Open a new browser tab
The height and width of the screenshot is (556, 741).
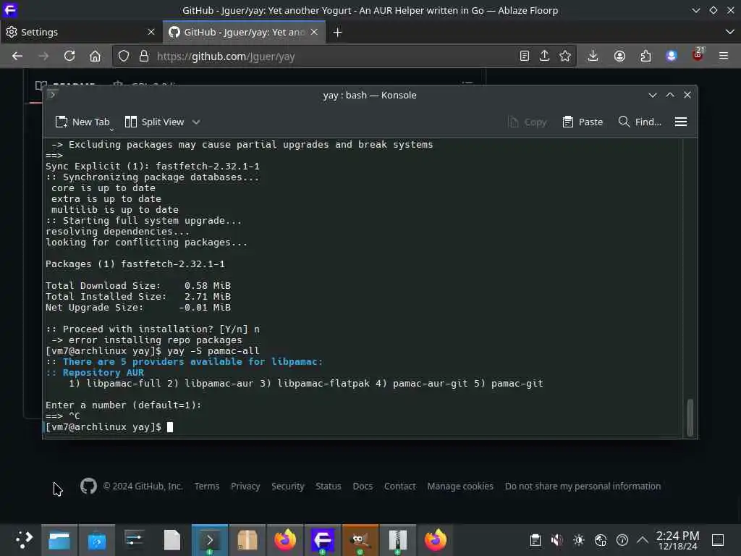tap(337, 32)
